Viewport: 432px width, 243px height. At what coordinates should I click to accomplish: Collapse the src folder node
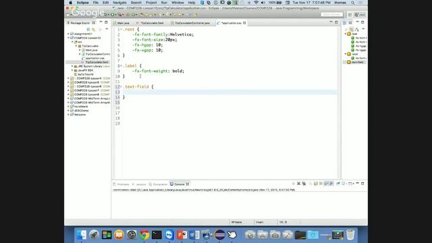(x=72, y=42)
